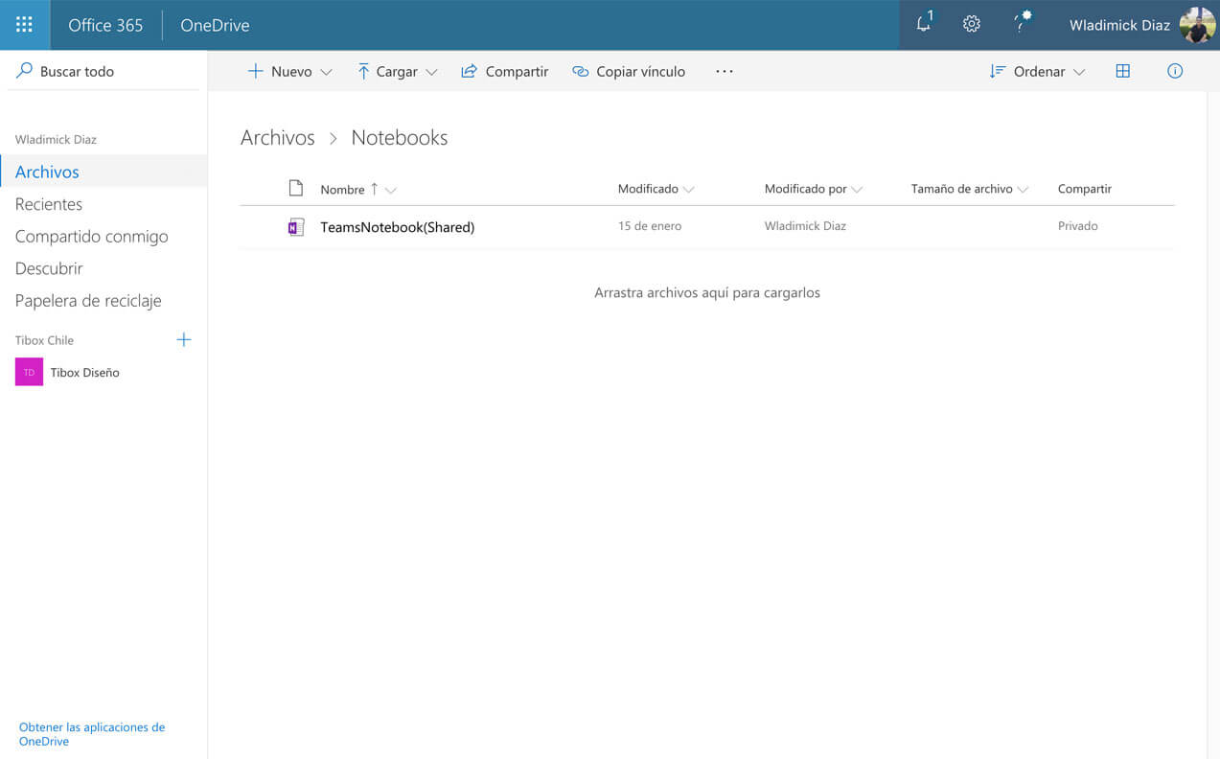
Task: Click the Tibox Chile section label
Action: [44, 340]
